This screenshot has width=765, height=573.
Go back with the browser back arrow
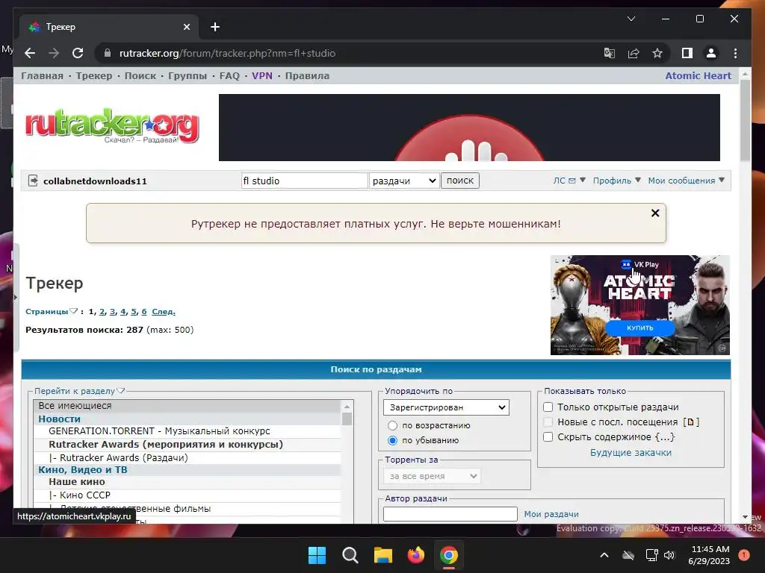[x=30, y=53]
